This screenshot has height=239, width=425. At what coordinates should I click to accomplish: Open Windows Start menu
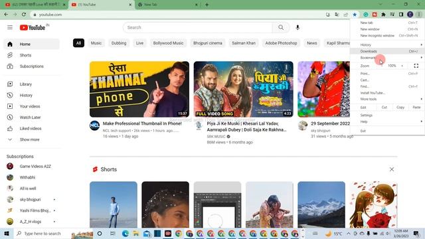coord(7,234)
